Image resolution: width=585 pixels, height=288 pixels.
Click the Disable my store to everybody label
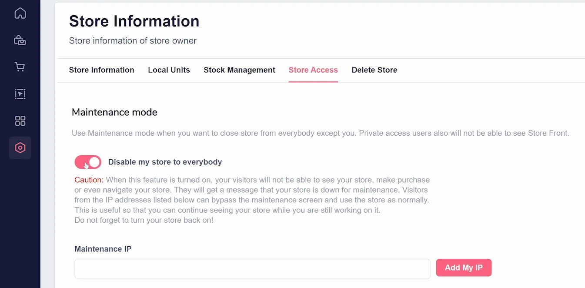point(165,162)
